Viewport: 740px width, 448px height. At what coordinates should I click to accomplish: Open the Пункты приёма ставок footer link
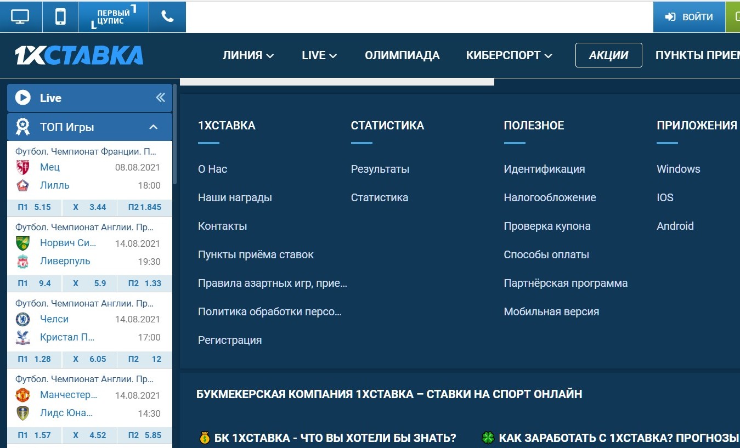click(256, 254)
